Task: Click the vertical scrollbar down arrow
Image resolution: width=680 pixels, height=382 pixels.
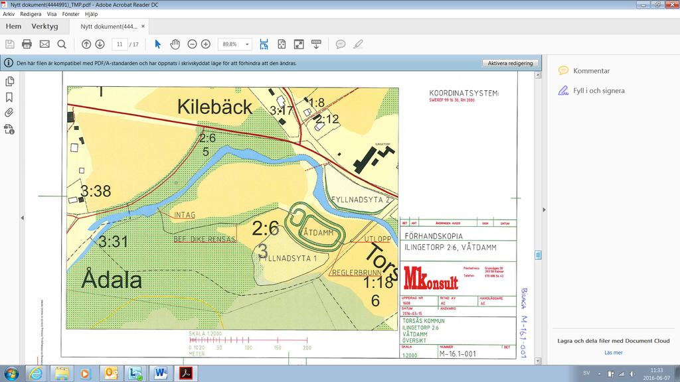Action: 538,360
